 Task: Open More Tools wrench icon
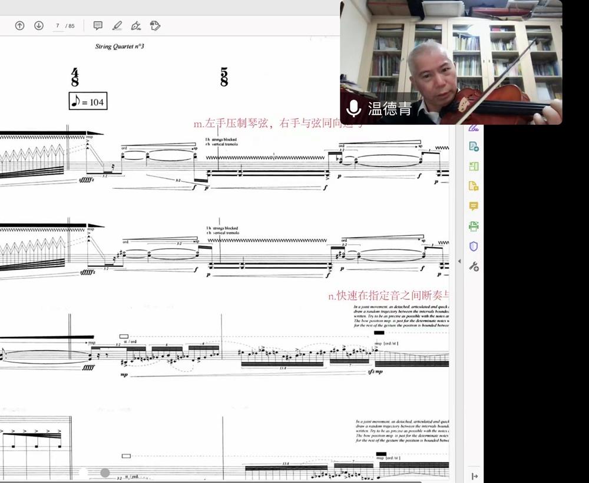(x=474, y=267)
